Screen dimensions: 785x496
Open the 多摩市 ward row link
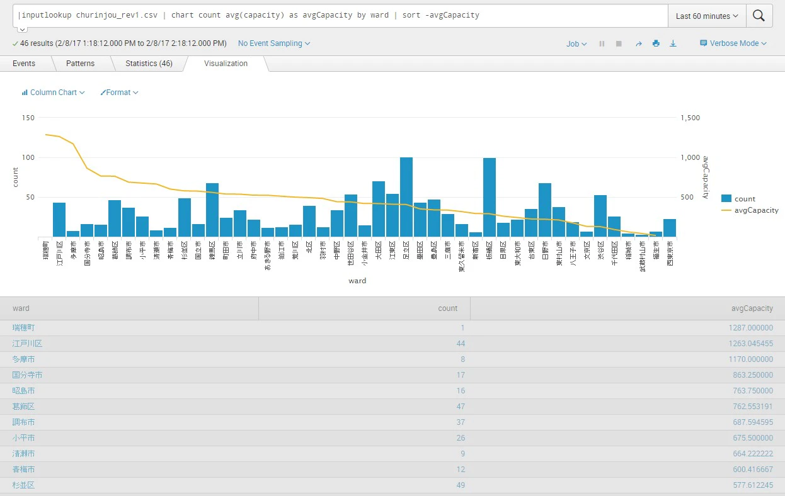coord(24,359)
